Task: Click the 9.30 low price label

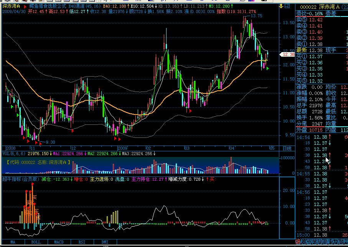Action: pyautogui.click(x=50, y=142)
